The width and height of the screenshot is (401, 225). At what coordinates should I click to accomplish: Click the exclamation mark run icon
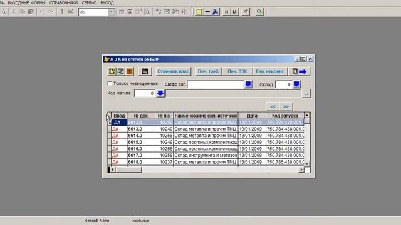click(62, 12)
